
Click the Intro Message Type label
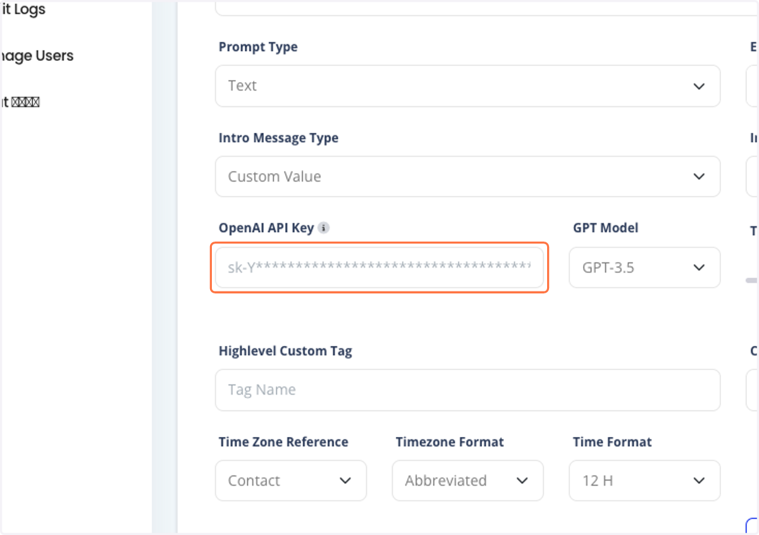(x=278, y=138)
